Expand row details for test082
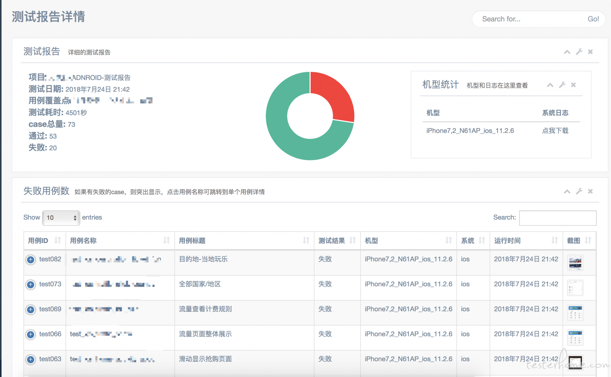The width and height of the screenshot is (611, 377). click(31, 260)
